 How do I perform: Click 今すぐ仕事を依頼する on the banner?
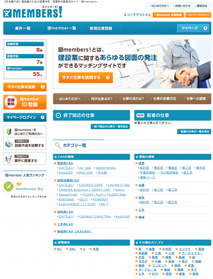point(86,78)
